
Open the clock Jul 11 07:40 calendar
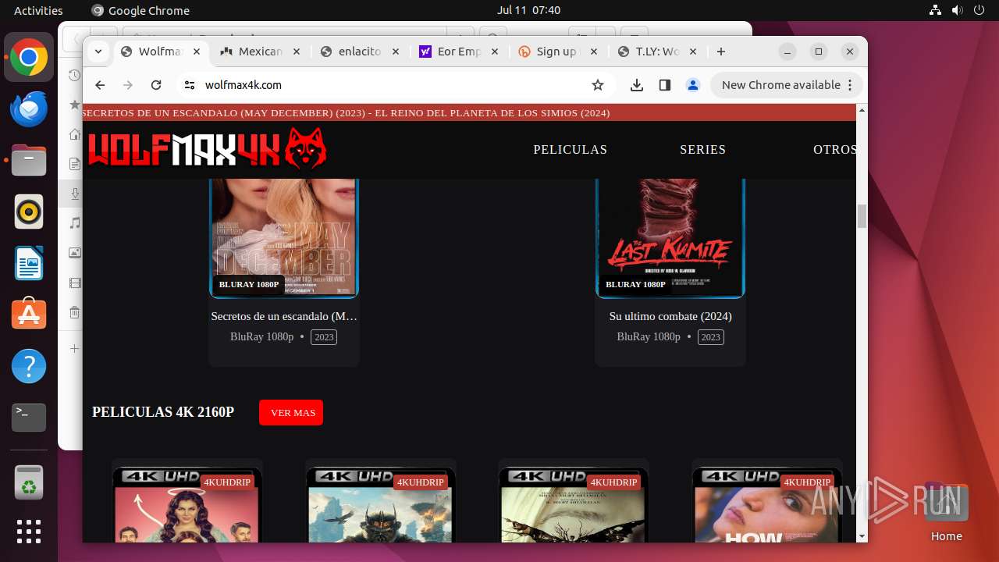click(528, 10)
